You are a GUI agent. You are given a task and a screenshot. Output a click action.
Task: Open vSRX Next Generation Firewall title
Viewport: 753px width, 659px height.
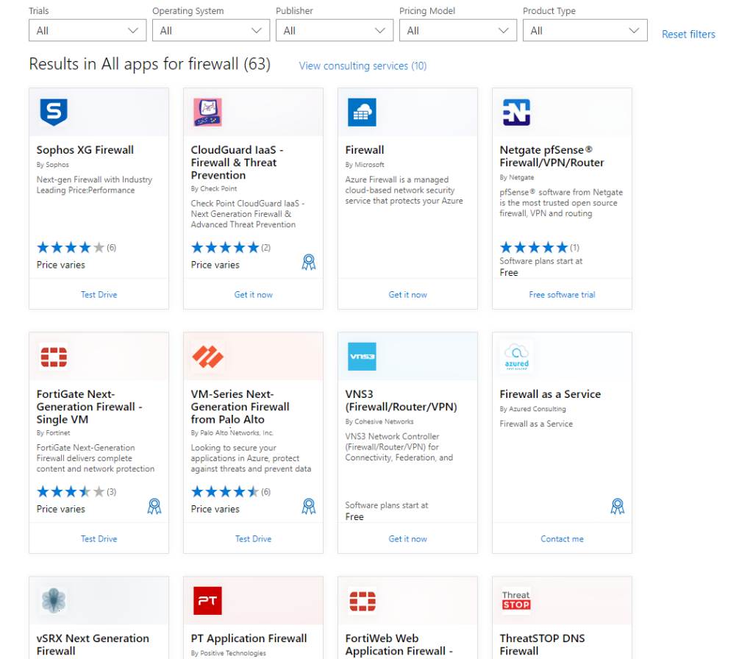tap(93, 644)
